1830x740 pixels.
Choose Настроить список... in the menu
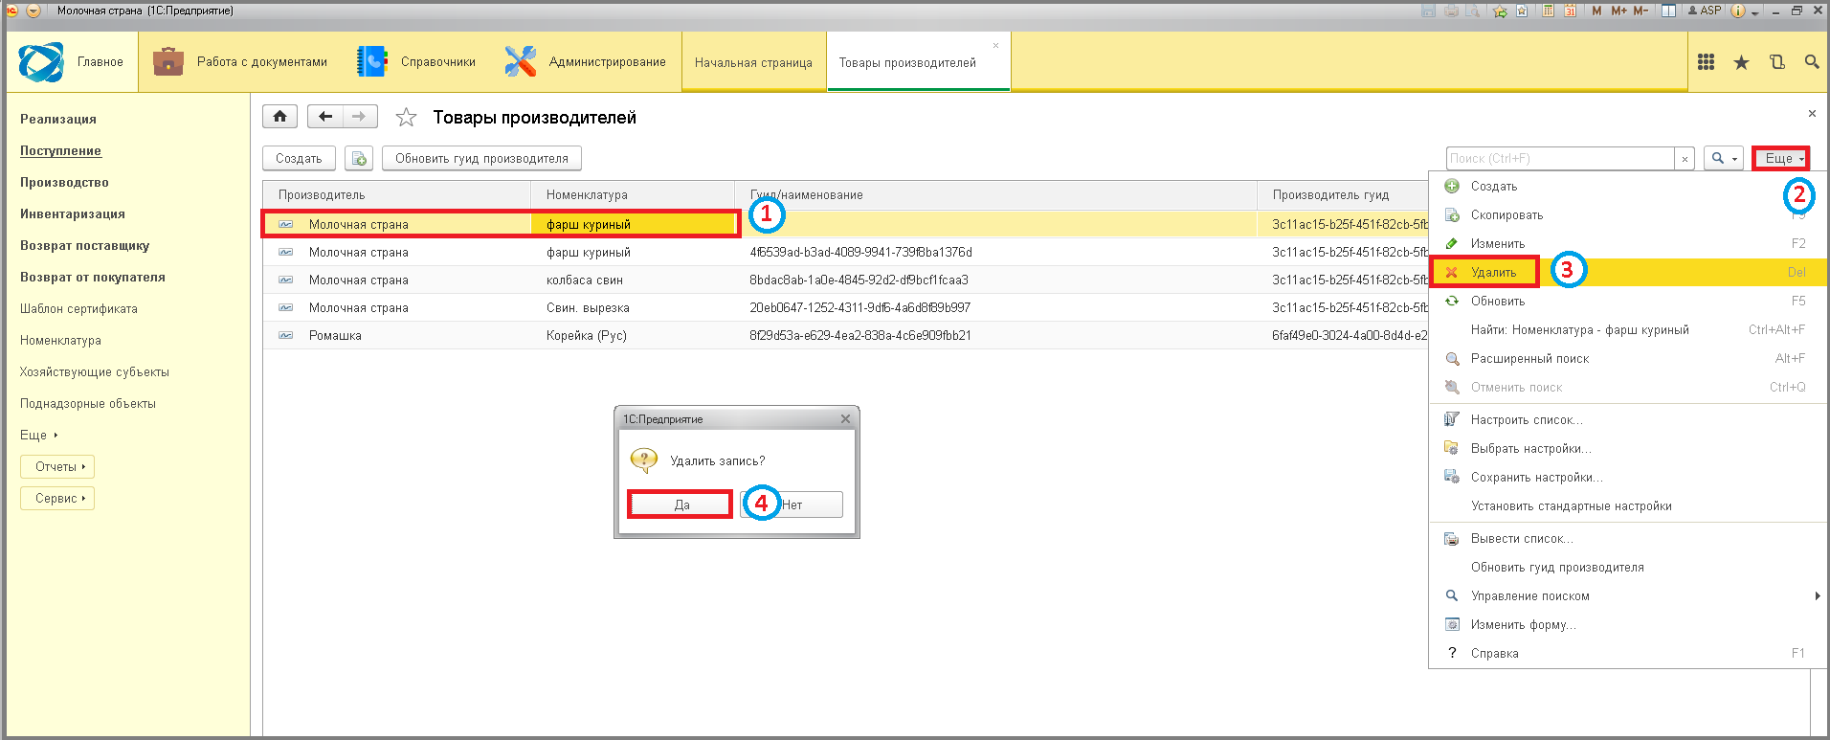(x=1627, y=420)
